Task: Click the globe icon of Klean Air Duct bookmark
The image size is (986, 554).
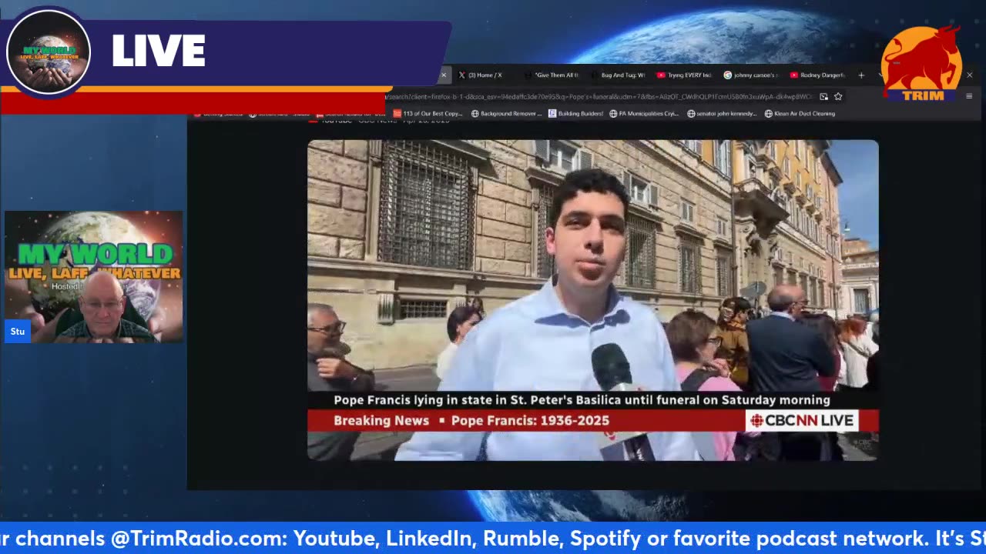Action: pyautogui.click(x=769, y=114)
